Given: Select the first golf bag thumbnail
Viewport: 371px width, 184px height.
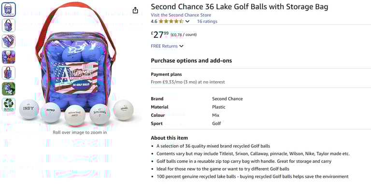Looking at the screenshot, I should point(9,10).
